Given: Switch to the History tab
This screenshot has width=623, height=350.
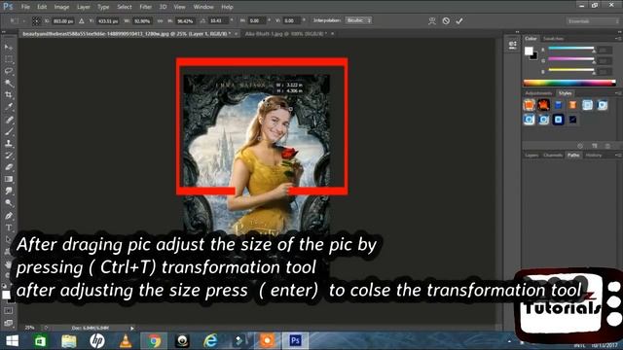Looking at the screenshot, I should [x=594, y=156].
